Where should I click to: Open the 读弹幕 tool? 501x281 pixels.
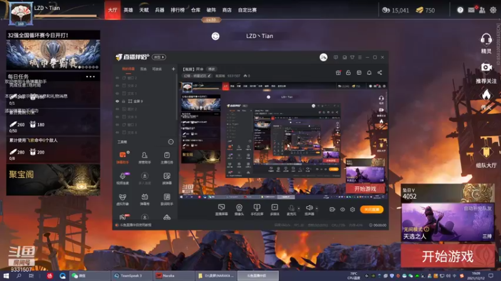[167, 179]
